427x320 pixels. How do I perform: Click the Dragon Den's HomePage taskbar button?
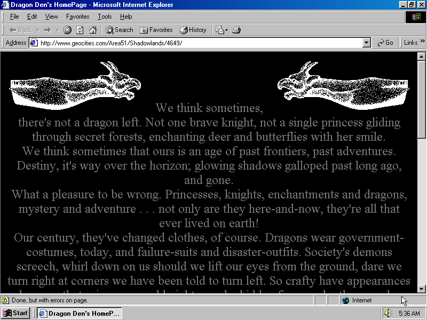coord(80,313)
